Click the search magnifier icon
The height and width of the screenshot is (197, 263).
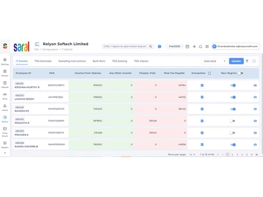coord(150,46)
